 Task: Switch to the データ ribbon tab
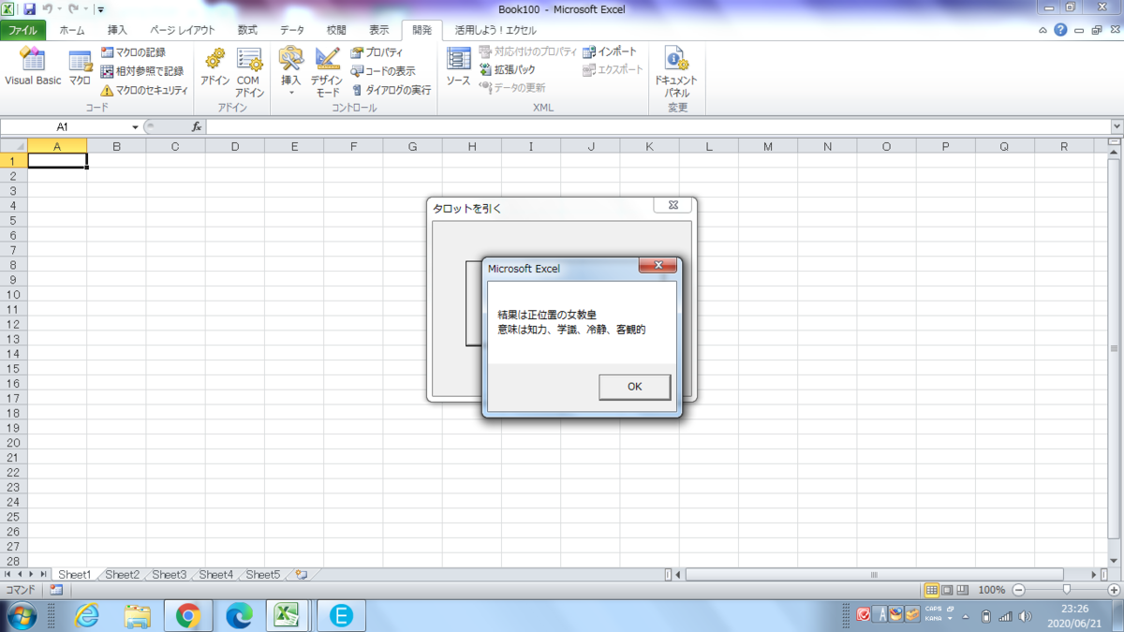[292, 30]
